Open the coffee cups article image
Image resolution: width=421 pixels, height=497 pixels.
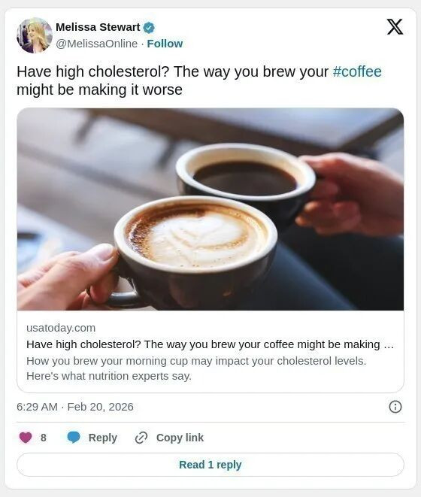210,209
